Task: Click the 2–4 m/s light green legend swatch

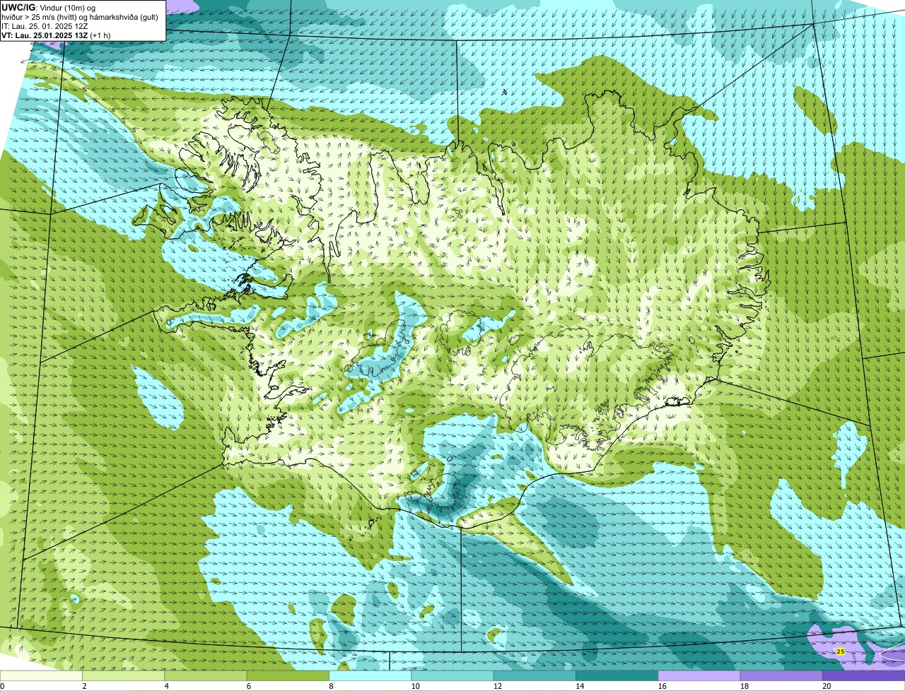Action: 124,676
